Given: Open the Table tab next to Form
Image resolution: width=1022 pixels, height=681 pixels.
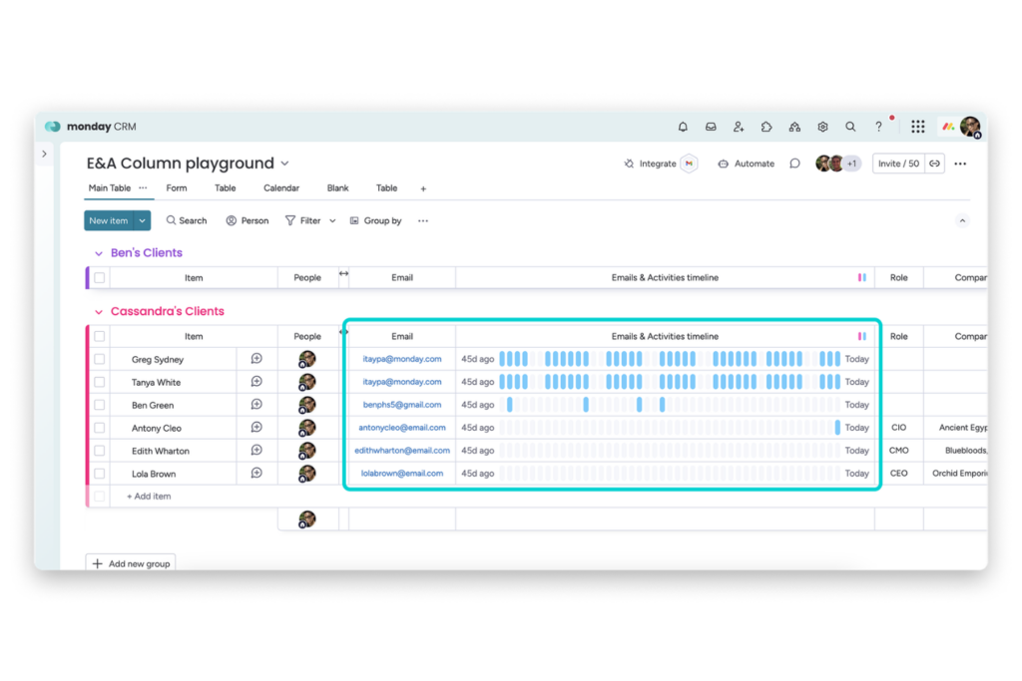Looking at the screenshot, I should click(225, 187).
